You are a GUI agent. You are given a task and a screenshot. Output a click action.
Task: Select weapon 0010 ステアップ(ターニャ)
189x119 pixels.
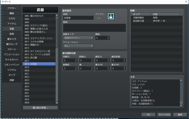click(x=39, y=38)
